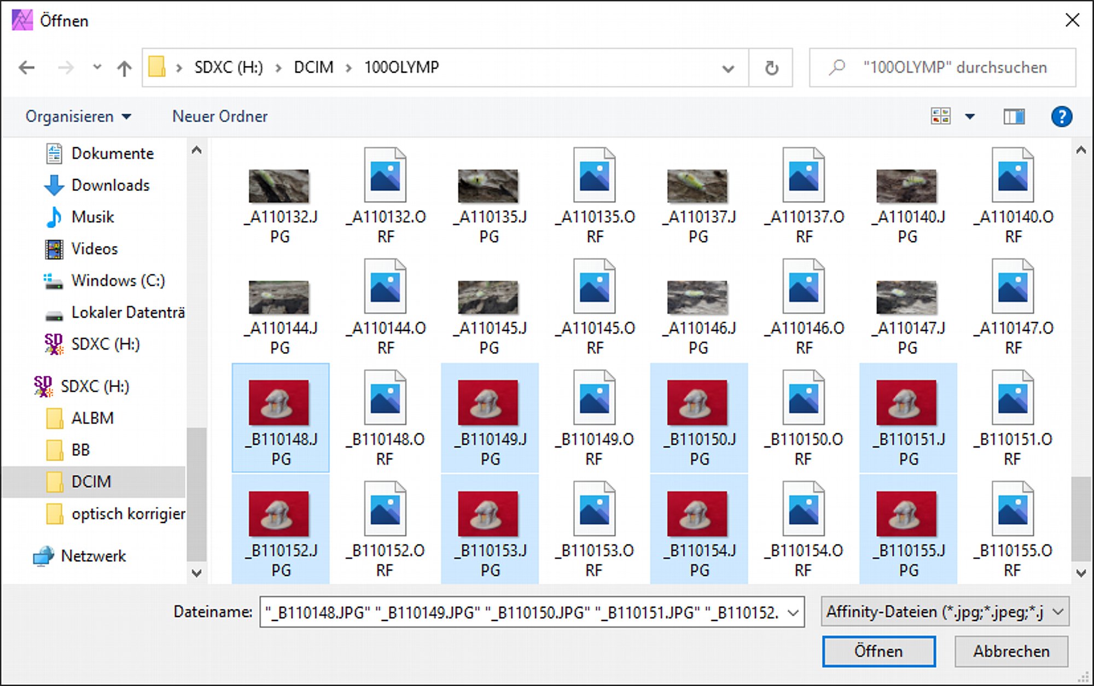Change view layout icon
1094x686 pixels.
(940, 117)
